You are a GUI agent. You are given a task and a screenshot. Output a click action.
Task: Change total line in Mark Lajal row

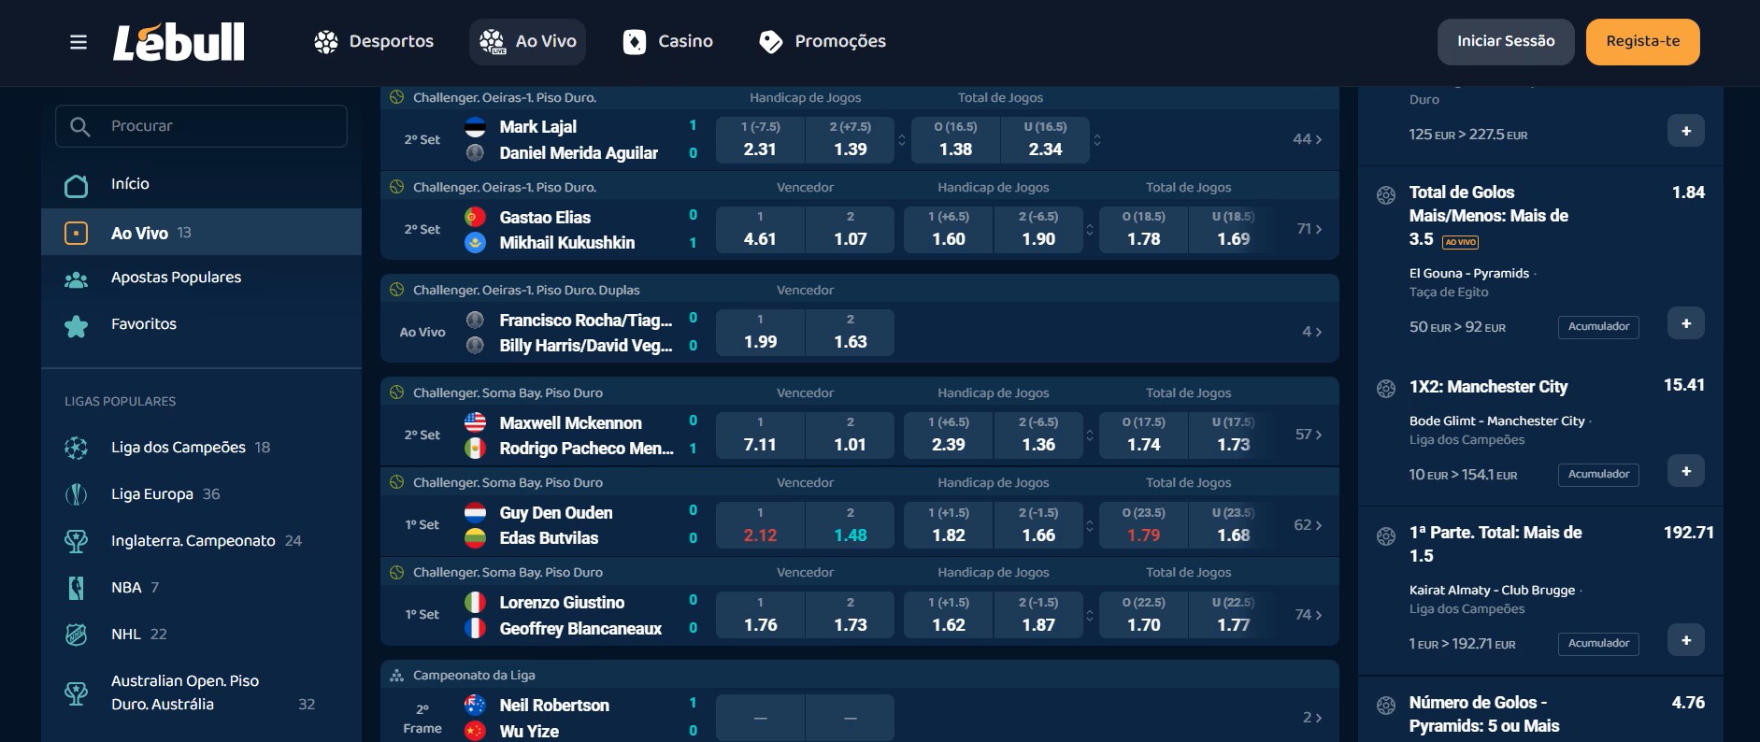click(x=1097, y=139)
